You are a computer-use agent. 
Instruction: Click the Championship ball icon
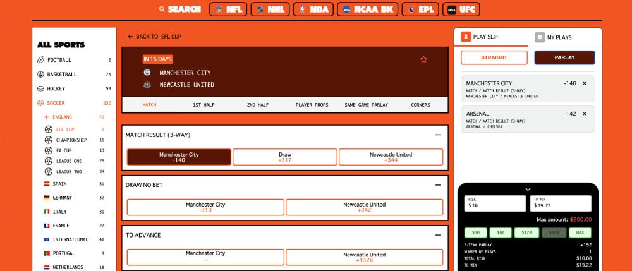point(49,140)
